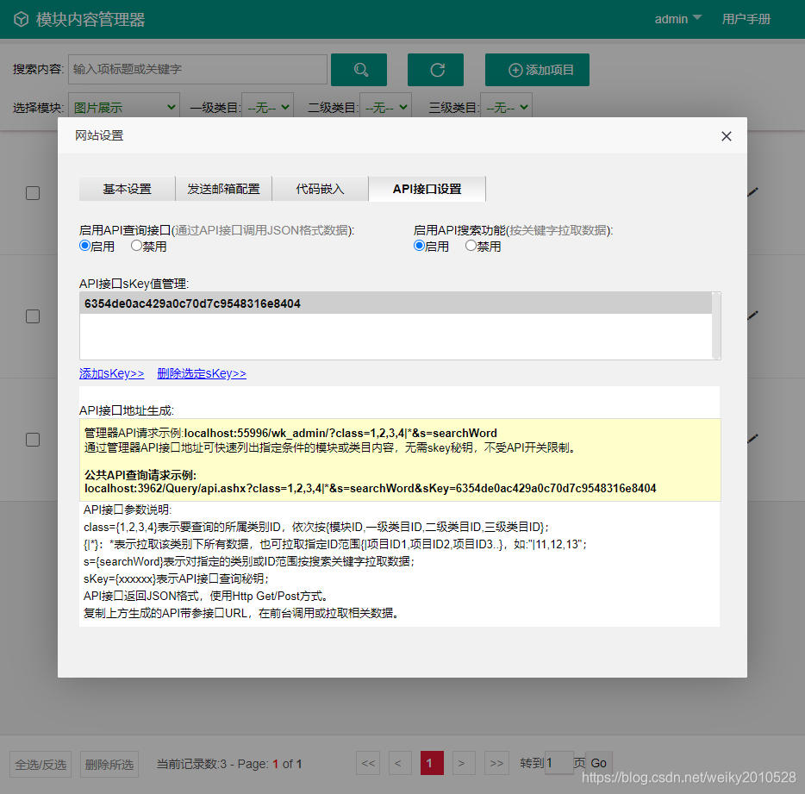Click page number 1 button
The image size is (805, 794).
[432, 763]
